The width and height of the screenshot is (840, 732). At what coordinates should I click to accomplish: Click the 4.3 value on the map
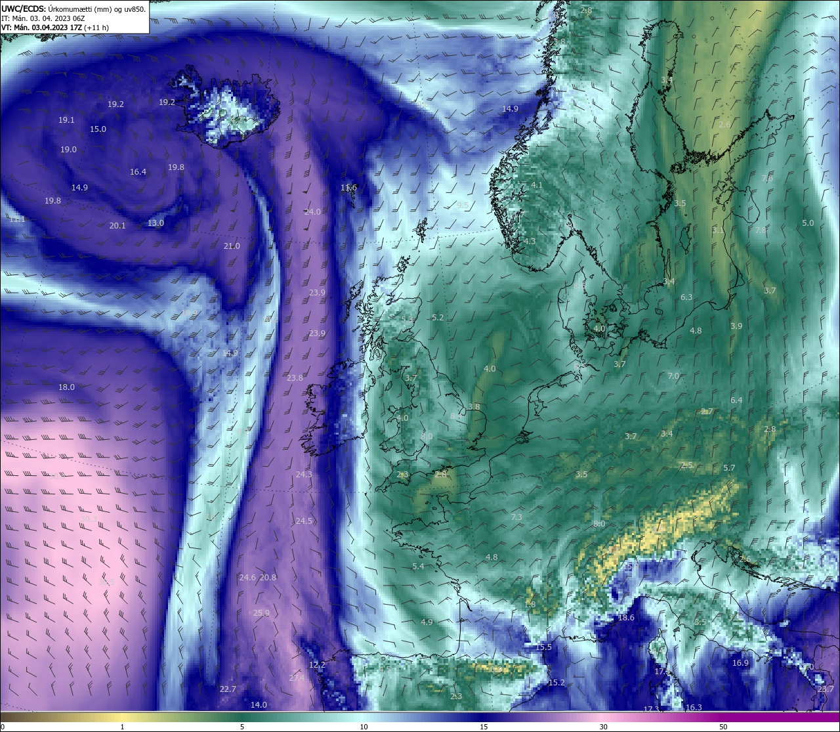[x=530, y=242]
